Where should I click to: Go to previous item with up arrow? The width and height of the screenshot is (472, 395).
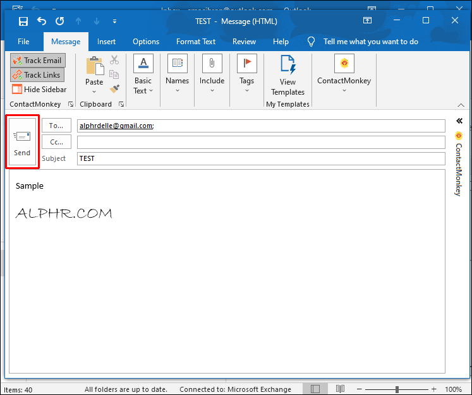tap(78, 21)
